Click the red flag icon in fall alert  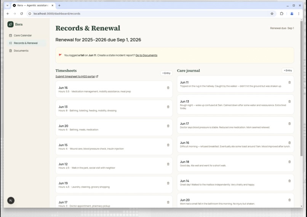(x=60, y=55)
